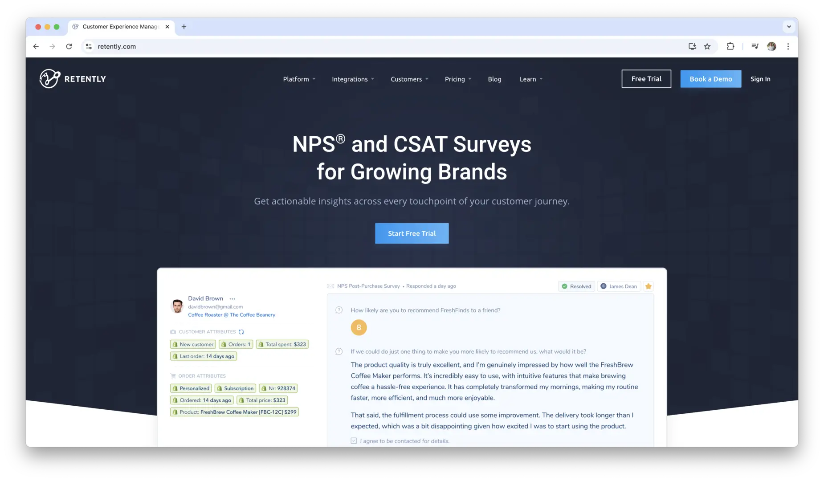
Task: Click the Book a Demo button
Action: pyautogui.click(x=710, y=79)
